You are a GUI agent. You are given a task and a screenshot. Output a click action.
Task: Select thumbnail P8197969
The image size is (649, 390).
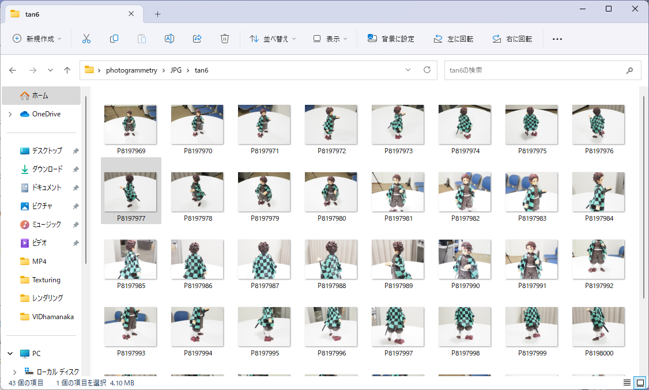(130, 124)
